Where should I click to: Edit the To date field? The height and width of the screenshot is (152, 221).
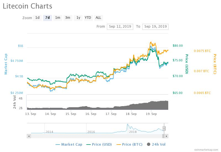[x=155, y=27]
